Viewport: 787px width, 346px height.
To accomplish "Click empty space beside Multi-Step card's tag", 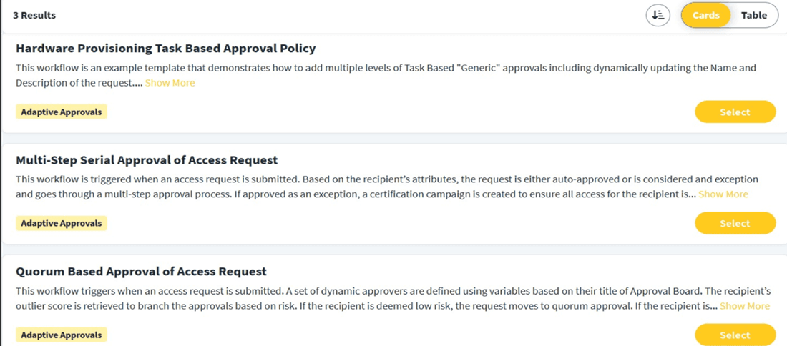I will (x=401, y=223).
